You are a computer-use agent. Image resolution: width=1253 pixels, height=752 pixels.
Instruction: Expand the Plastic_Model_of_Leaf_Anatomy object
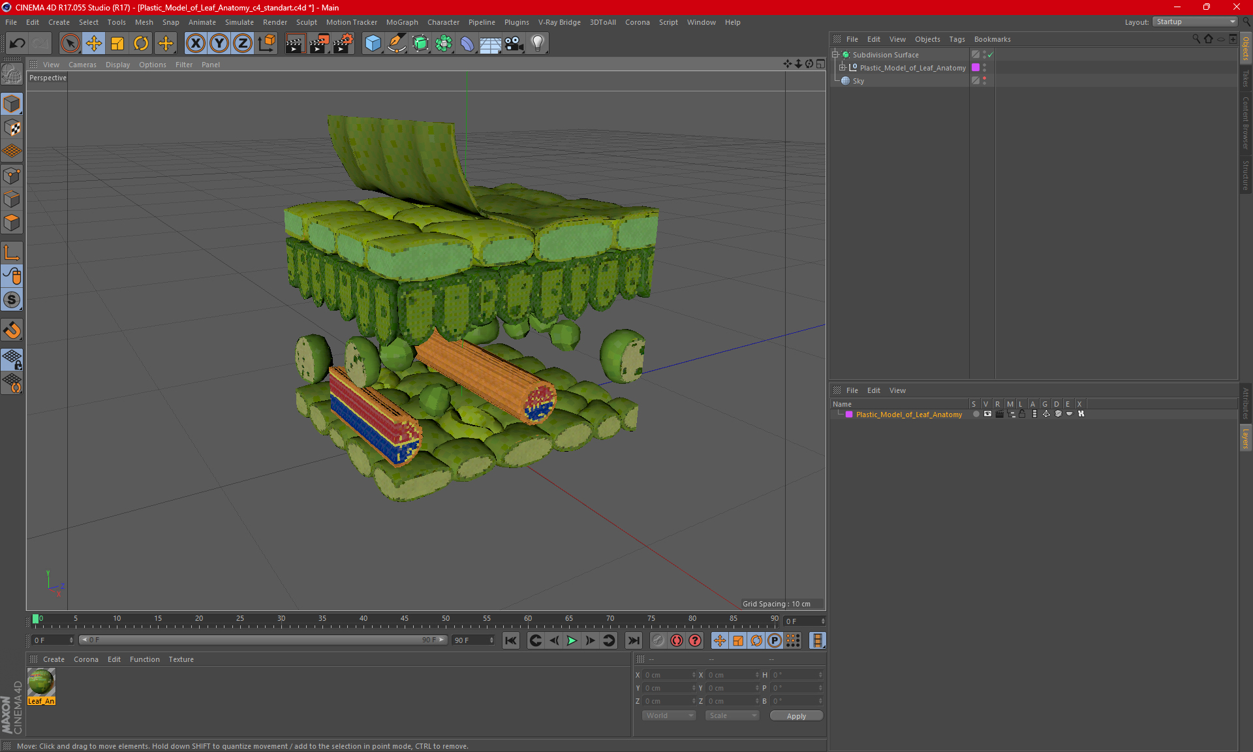[x=842, y=67]
